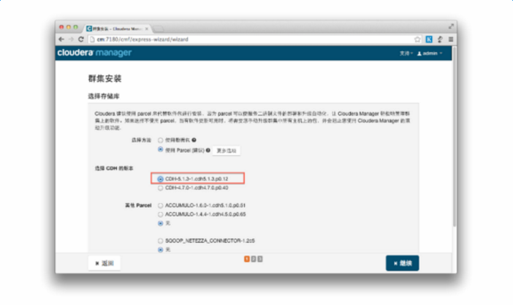This screenshot has width=513, height=305.
Task: Select CDH-5.1.3-1.cdh5.1.3.p0.12 version
Action: click(x=161, y=178)
